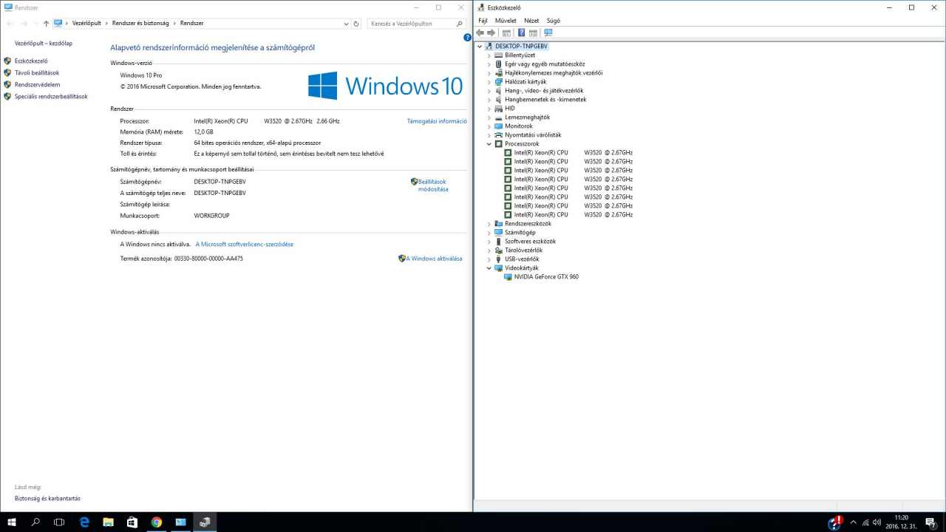This screenshot has height=532, width=946.
Task: Collapse the DESKTOP-TNPGEBV root node
Action: (480, 47)
